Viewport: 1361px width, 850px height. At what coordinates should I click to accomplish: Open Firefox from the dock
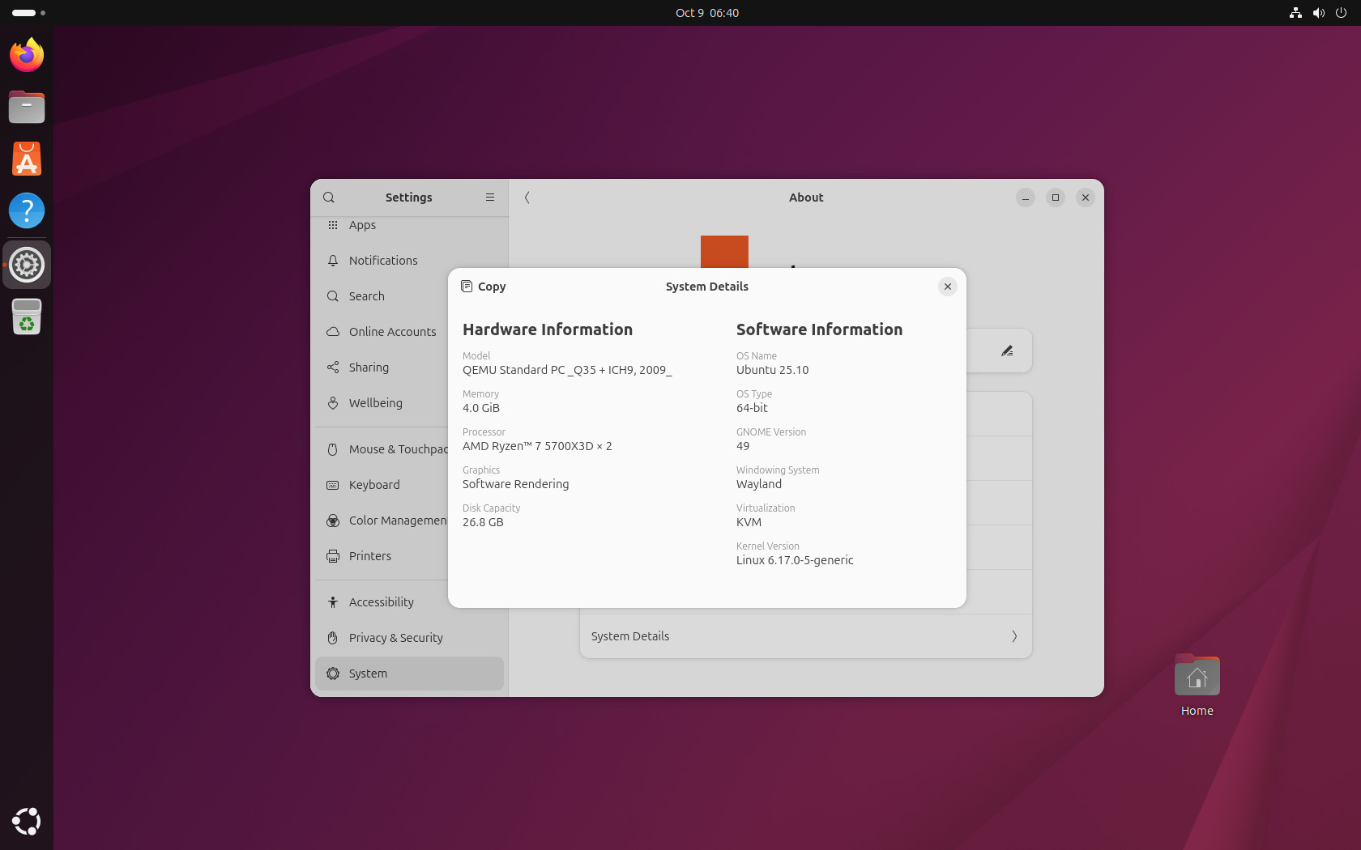click(27, 55)
